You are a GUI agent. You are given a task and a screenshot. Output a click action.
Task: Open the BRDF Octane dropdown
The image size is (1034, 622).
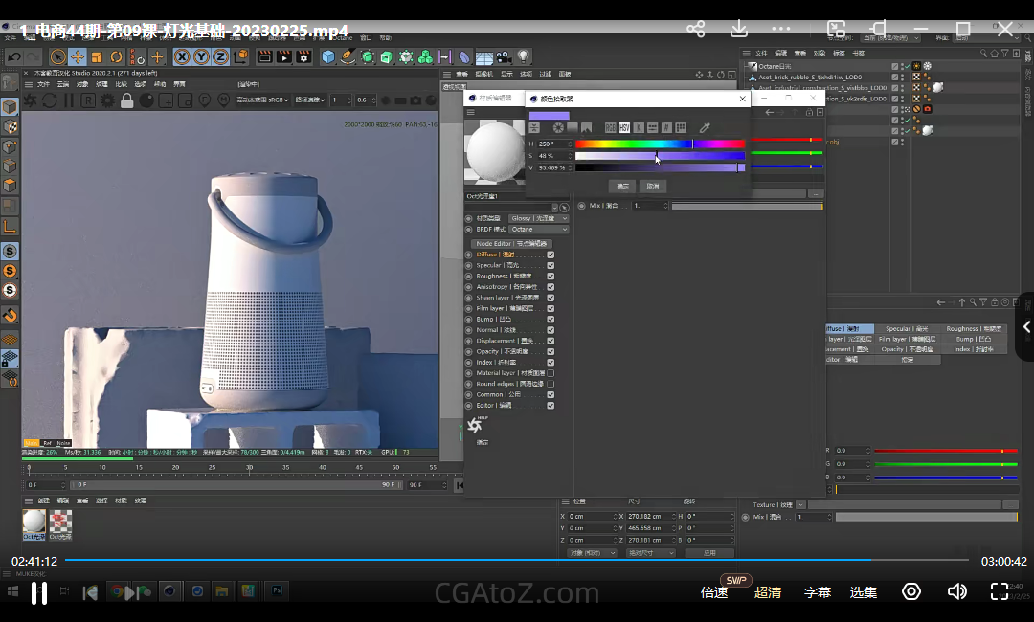(x=538, y=230)
